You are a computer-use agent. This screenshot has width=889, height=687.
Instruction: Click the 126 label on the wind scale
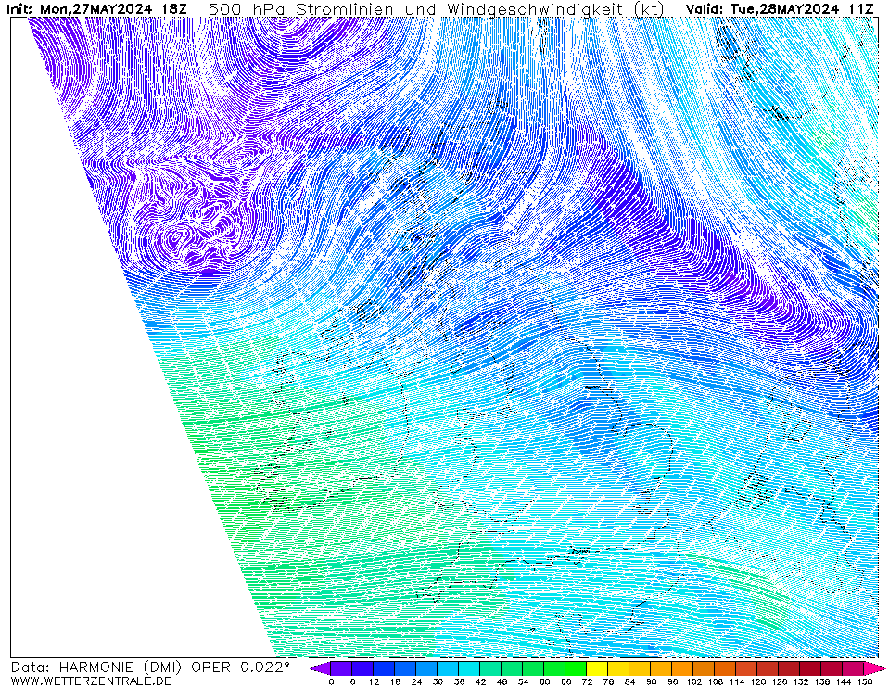[779, 681]
